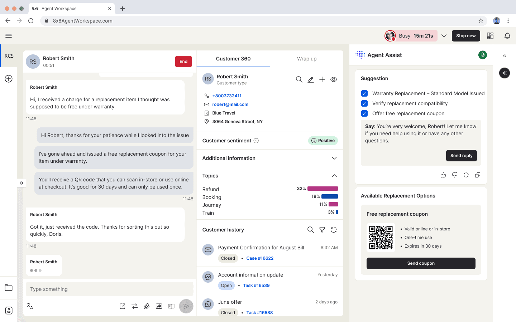
Task: Click the Refund topic 32% bar
Action: (322, 189)
